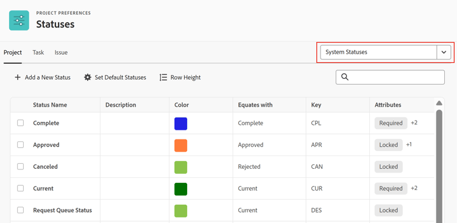The width and height of the screenshot is (457, 223).
Task: Select the Canceled row checkbox
Action: tap(20, 167)
